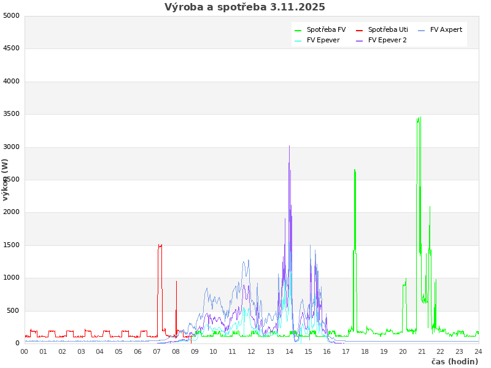Click the green Spotřeba FV legend swatch
491x368 pixels.
tap(298, 30)
